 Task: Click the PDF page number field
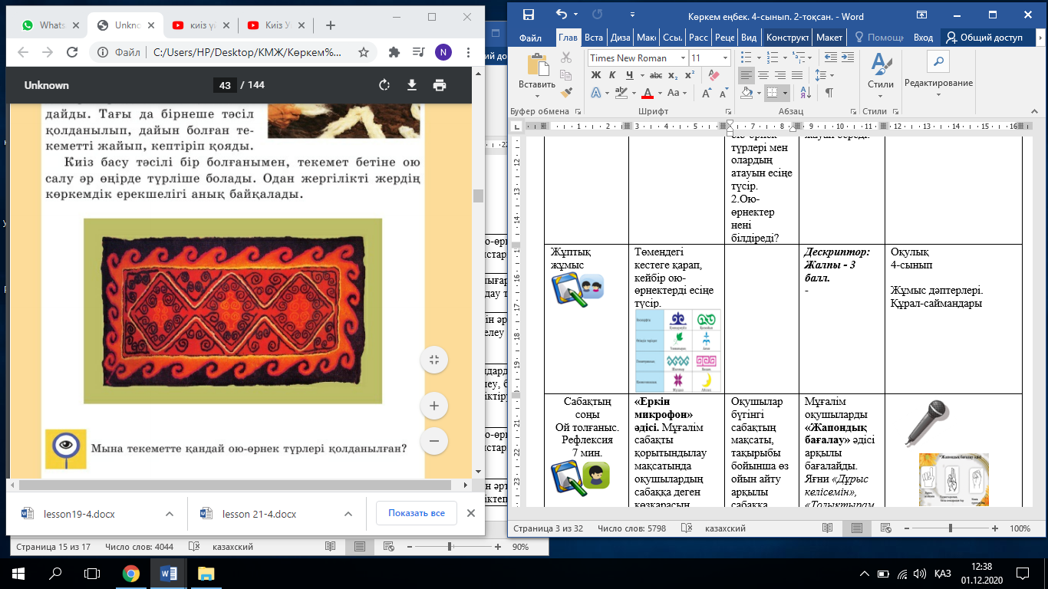225,85
